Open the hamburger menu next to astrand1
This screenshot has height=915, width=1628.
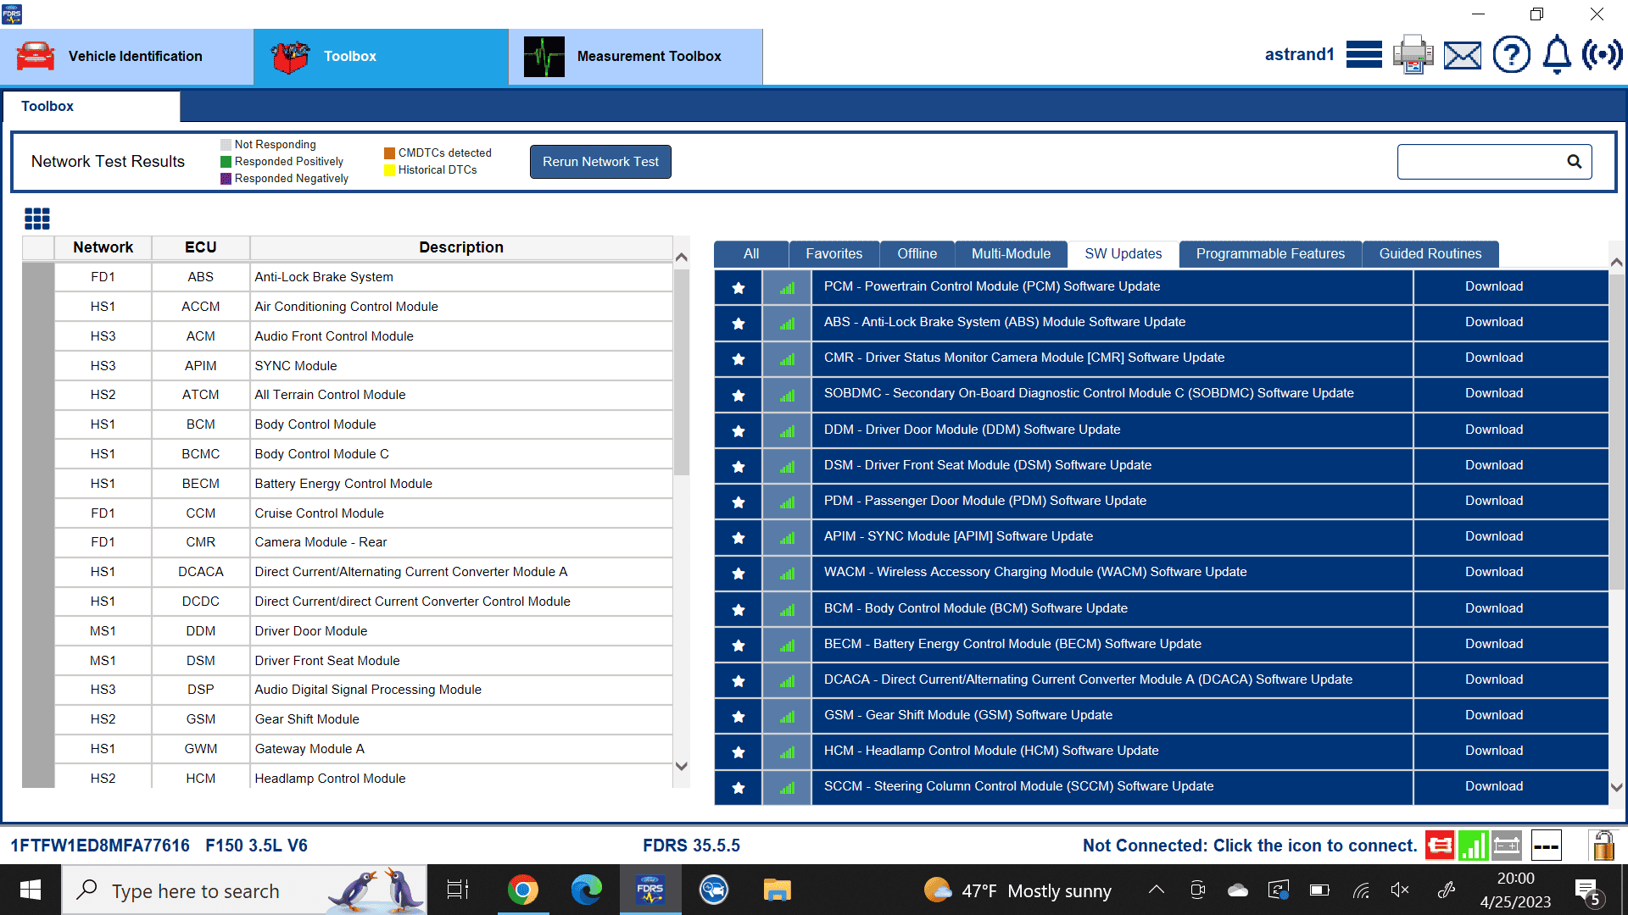point(1363,55)
